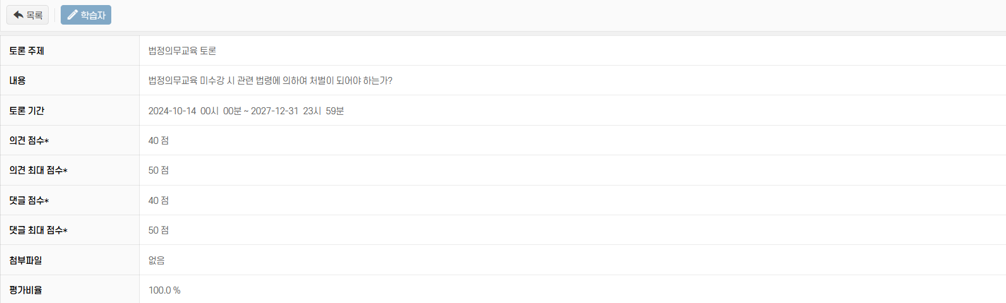Click the 댓글 점수 label

point(29,200)
